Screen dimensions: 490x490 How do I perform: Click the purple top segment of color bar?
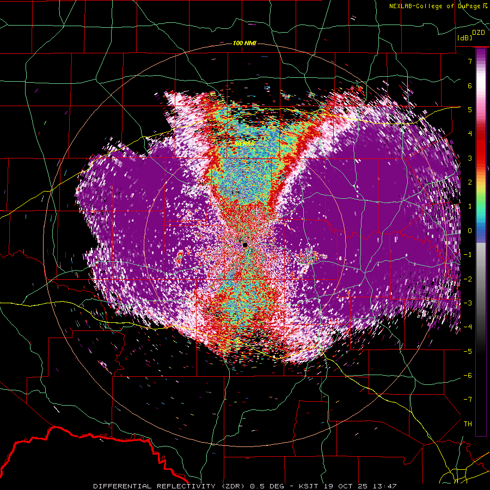point(481,53)
